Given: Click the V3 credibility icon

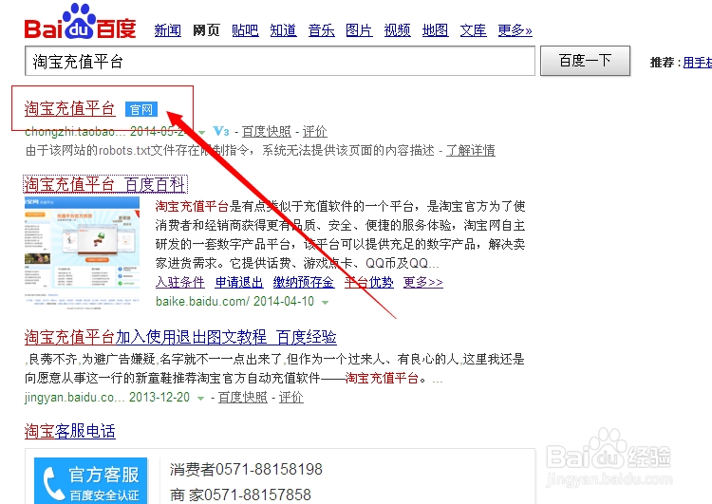Looking at the screenshot, I should pyautogui.click(x=221, y=131).
